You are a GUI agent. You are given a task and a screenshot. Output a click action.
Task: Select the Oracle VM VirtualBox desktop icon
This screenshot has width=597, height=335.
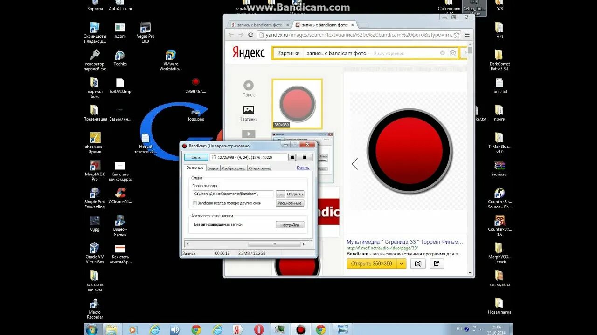95,253
